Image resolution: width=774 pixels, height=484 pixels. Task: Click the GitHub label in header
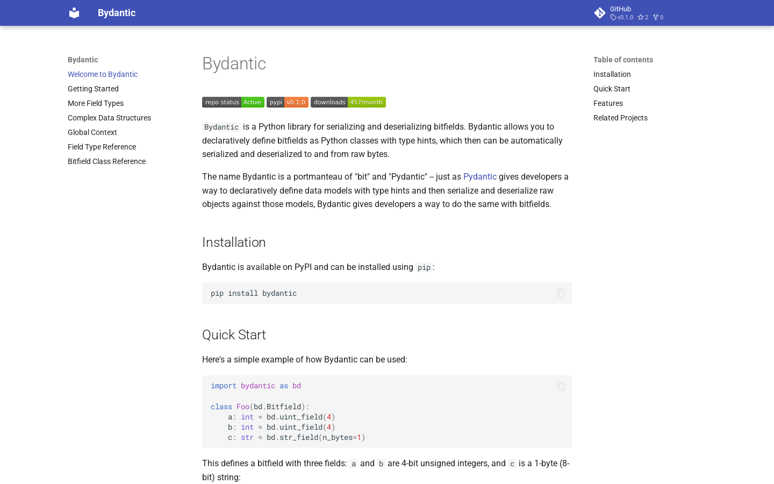tap(620, 9)
